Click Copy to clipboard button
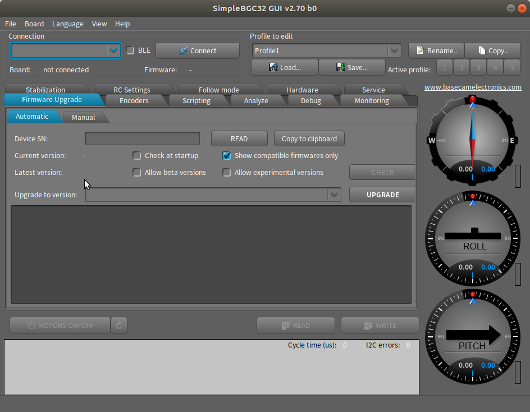 pyautogui.click(x=309, y=138)
